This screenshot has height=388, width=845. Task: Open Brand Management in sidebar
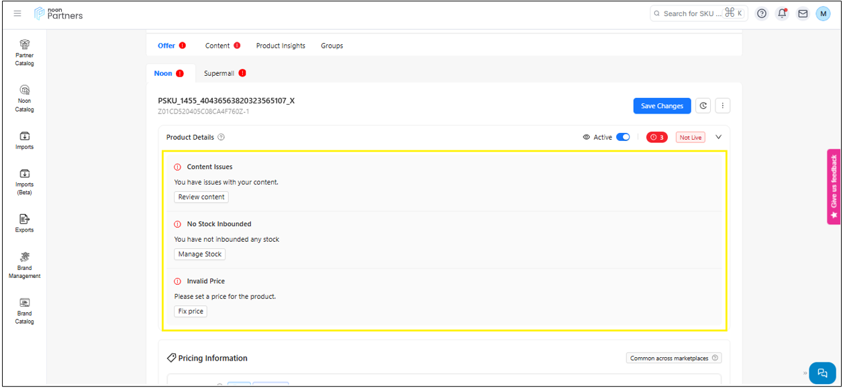tap(25, 265)
